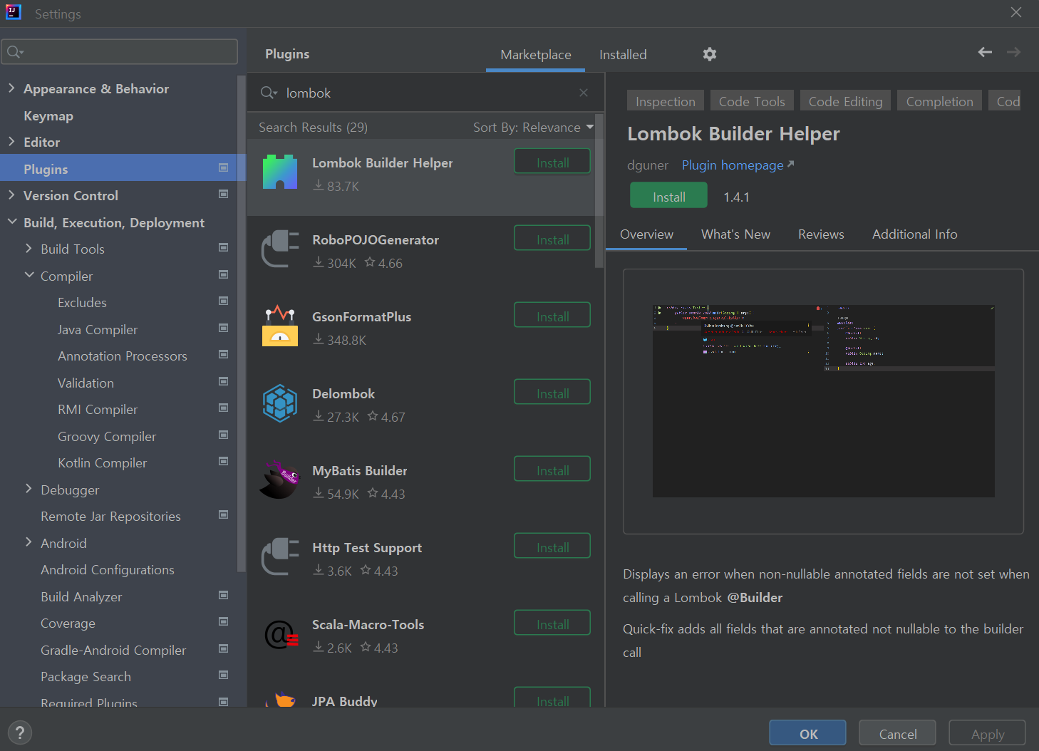
Task: Open the What's New tab
Action: pos(735,234)
